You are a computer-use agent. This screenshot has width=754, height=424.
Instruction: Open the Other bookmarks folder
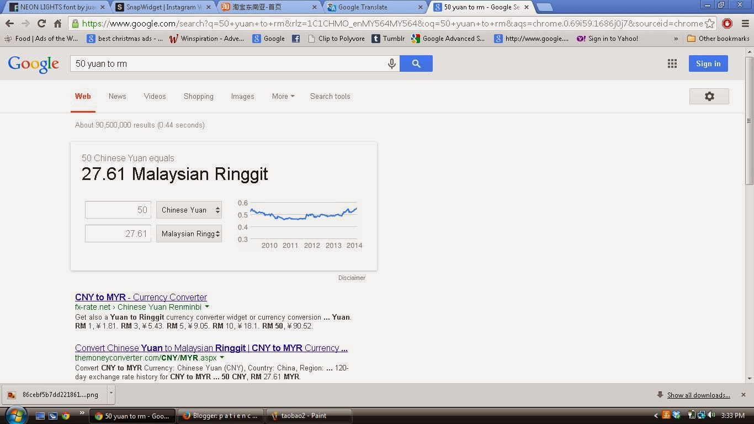718,39
